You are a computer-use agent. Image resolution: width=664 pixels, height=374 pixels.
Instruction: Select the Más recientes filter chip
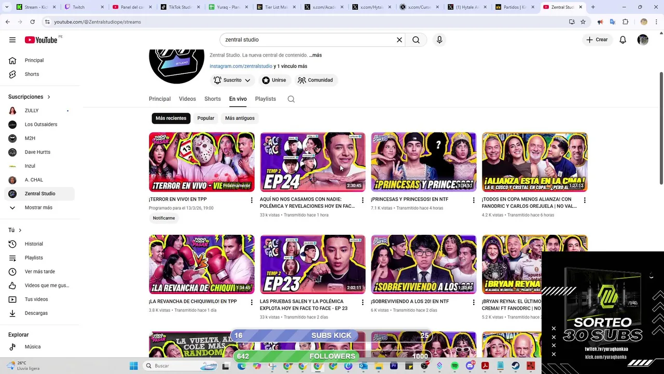[171, 118]
